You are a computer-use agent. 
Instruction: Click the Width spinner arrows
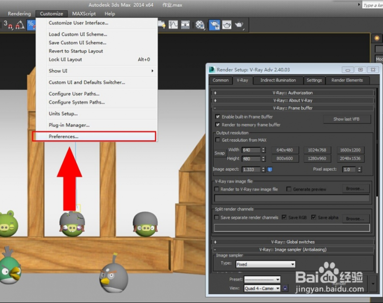tap(263, 150)
